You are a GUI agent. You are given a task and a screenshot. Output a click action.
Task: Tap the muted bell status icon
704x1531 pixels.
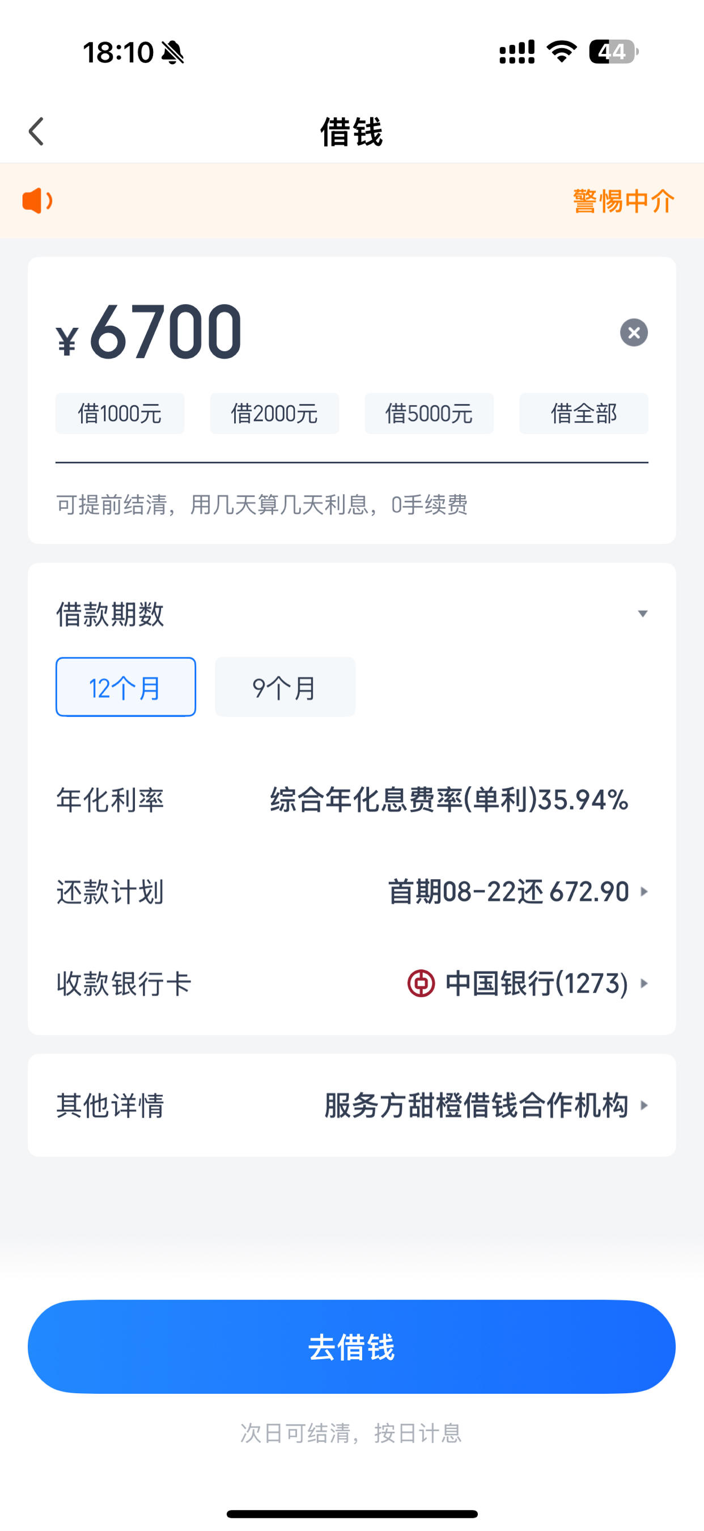pos(172,52)
